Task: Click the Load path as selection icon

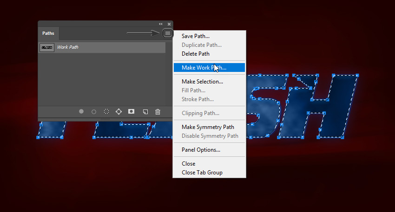Action: (x=106, y=111)
